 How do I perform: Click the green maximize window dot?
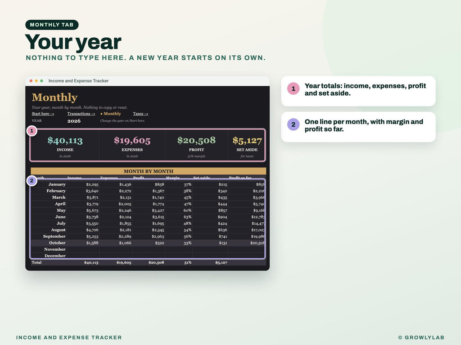click(x=41, y=81)
